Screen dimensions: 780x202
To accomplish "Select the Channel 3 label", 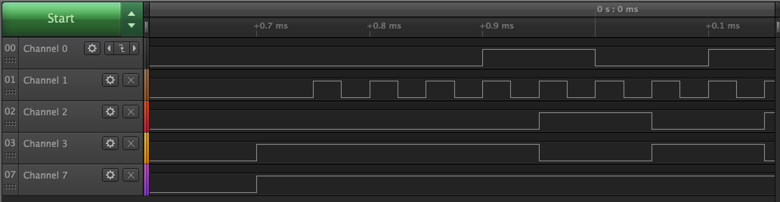I will point(45,144).
